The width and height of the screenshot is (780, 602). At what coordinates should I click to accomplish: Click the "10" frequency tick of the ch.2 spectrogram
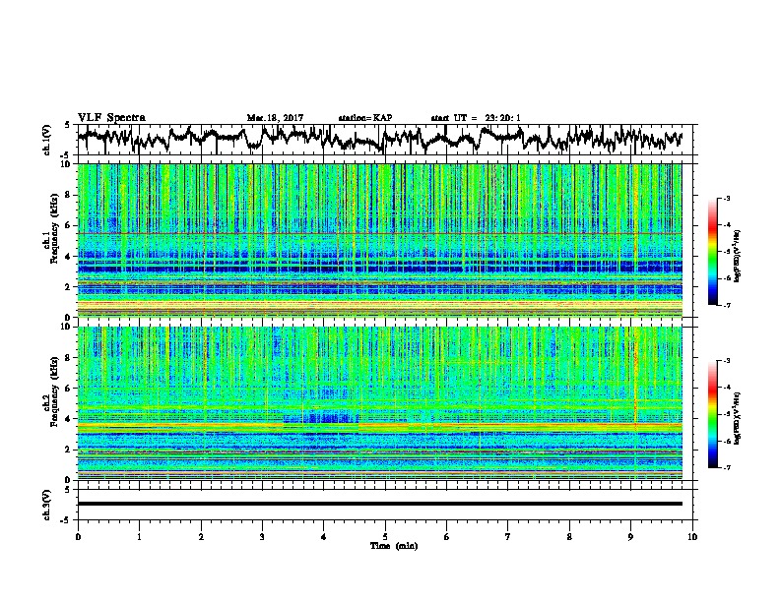[x=67, y=327]
